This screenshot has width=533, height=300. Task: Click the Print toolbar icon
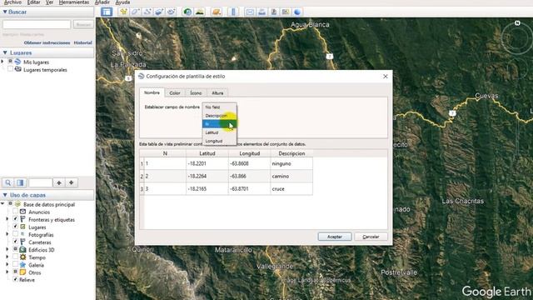coord(262,12)
